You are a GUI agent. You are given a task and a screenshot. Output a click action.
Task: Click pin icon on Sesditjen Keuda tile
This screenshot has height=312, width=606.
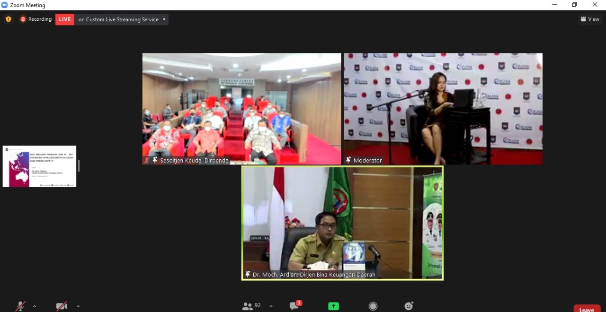pyautogui.click(x=155, y=160)
